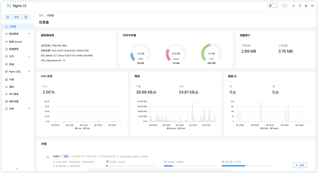
Task: Expand the 系统 submenu chevron
Action: 29,109
